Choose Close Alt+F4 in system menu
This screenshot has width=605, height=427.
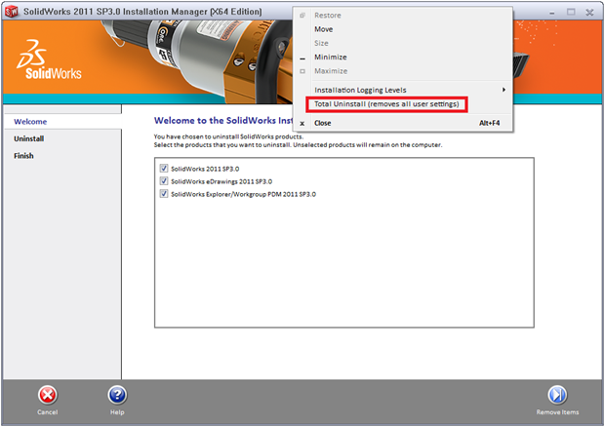[x=403, y=123]
